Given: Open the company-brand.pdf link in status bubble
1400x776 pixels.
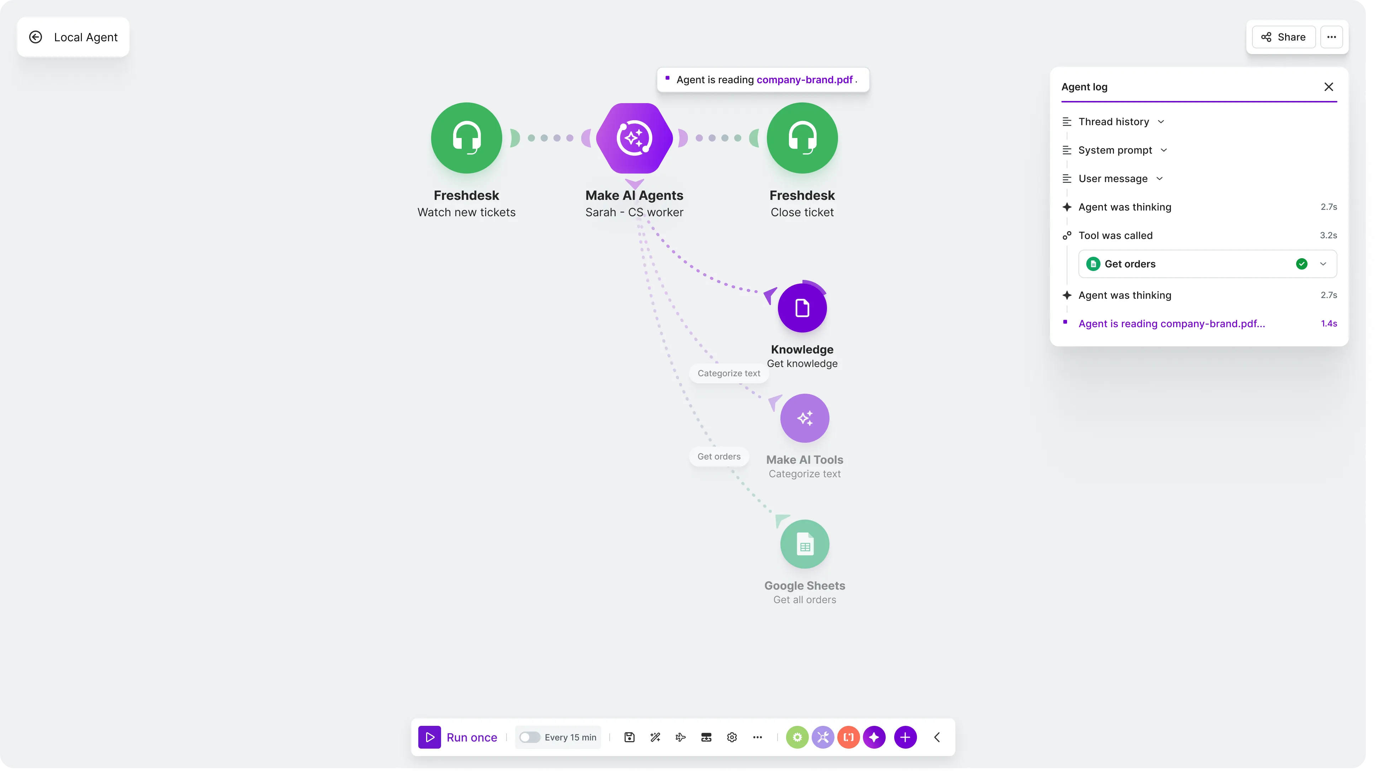Looking at the screenshot, I should click(x=804, y=80).
